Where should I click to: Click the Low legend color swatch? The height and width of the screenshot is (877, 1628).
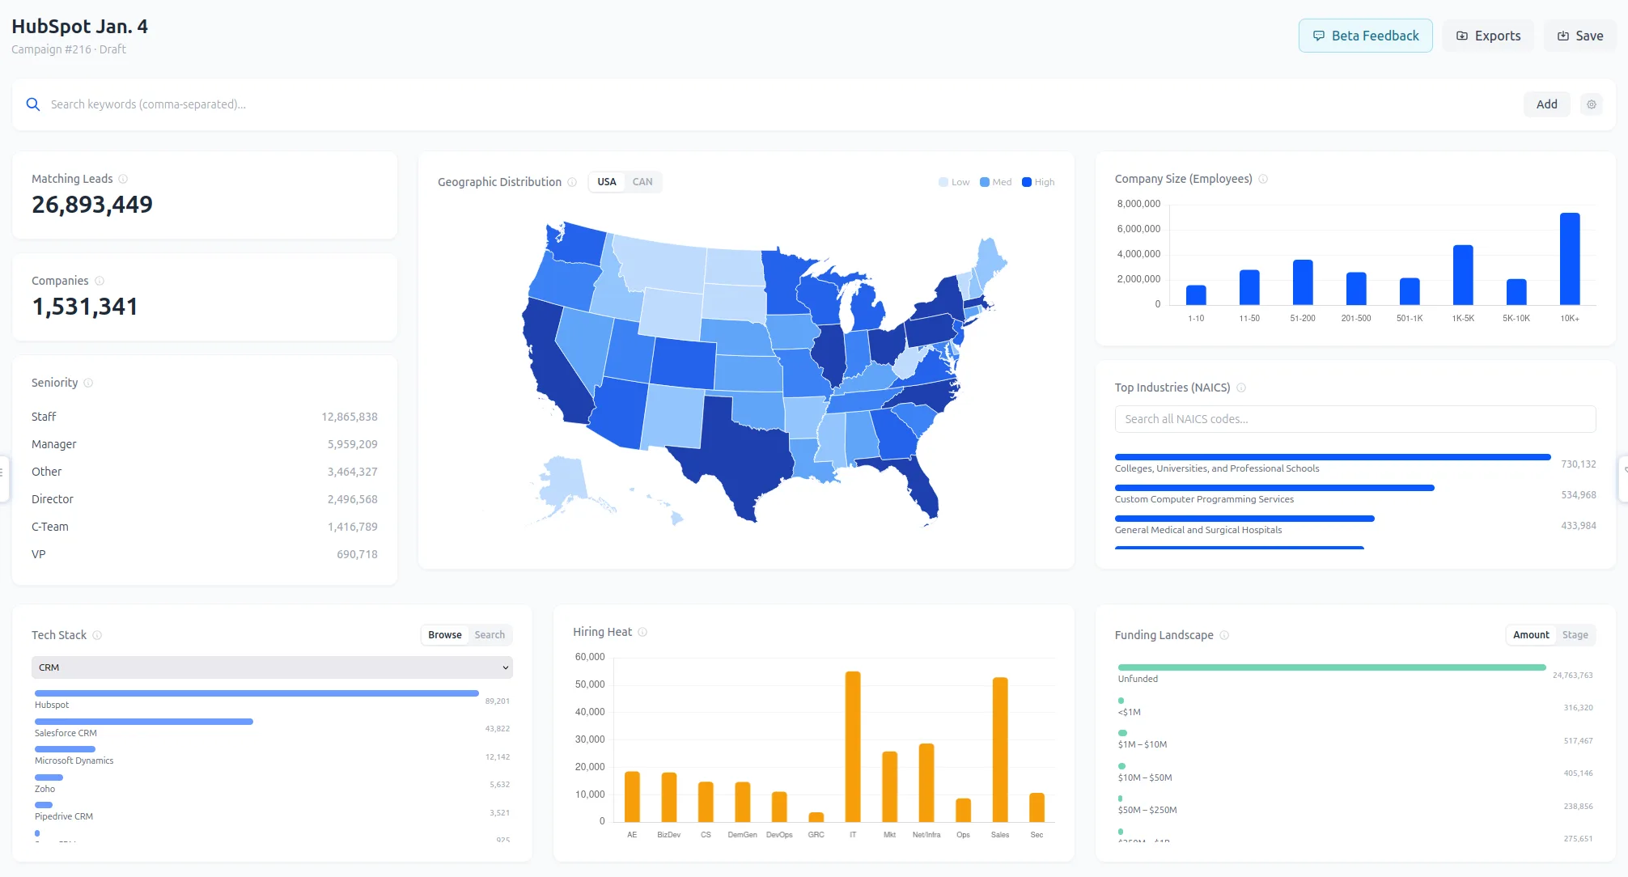pos(943,182)
